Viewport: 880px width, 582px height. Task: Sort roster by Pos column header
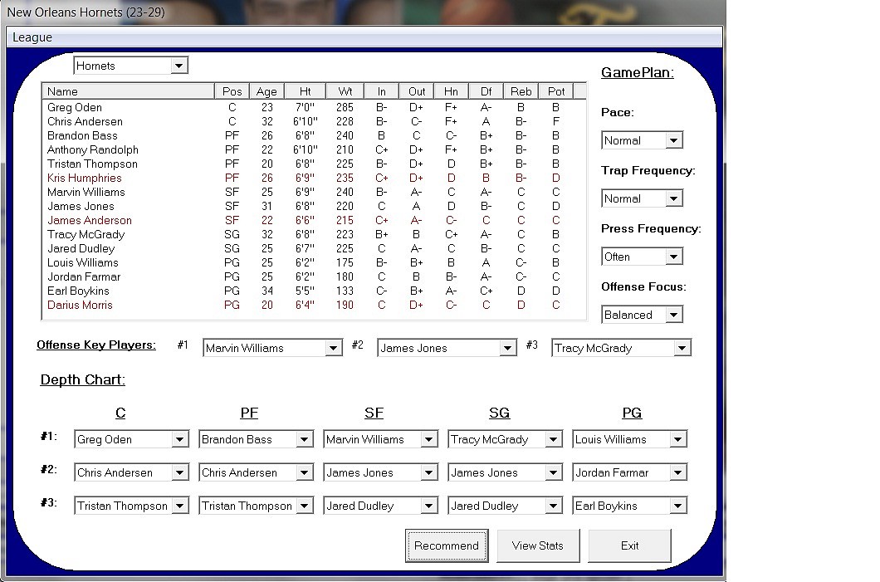tap(232, 91)
